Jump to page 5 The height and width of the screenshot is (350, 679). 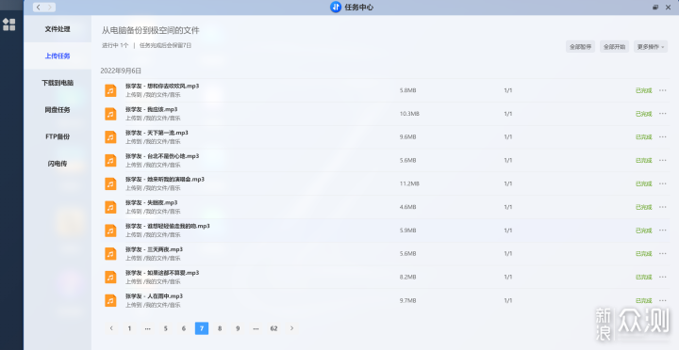click(165, 328)
